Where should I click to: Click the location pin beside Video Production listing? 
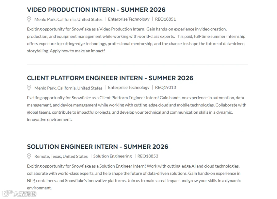click(29, 19)
